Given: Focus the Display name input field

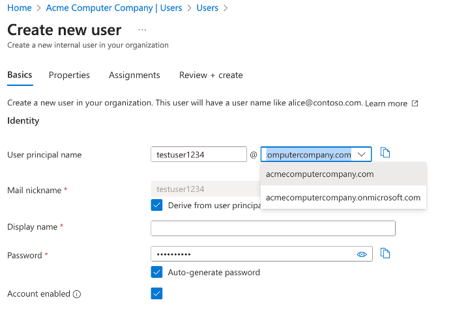Looking at the screenshot, I should (x=273, y=228).
